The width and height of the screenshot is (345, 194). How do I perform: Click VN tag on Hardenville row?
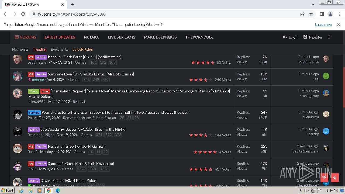(31, 146)
